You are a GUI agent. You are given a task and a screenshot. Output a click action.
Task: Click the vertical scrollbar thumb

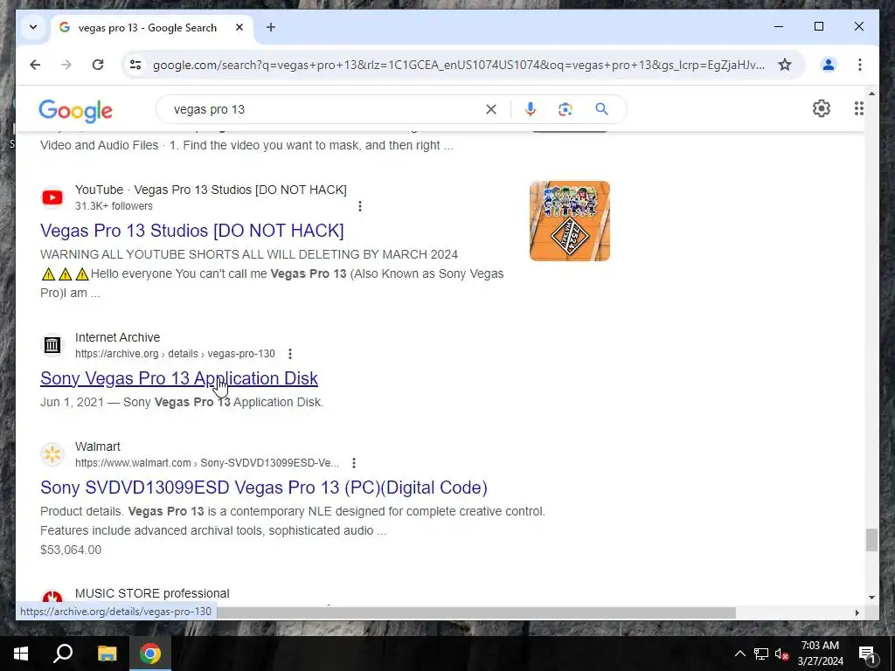(871, 540)
